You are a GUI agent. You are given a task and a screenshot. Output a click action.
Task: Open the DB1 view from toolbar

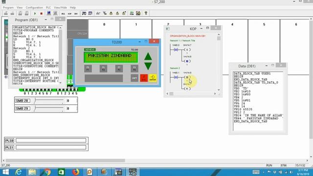[76, 14]
